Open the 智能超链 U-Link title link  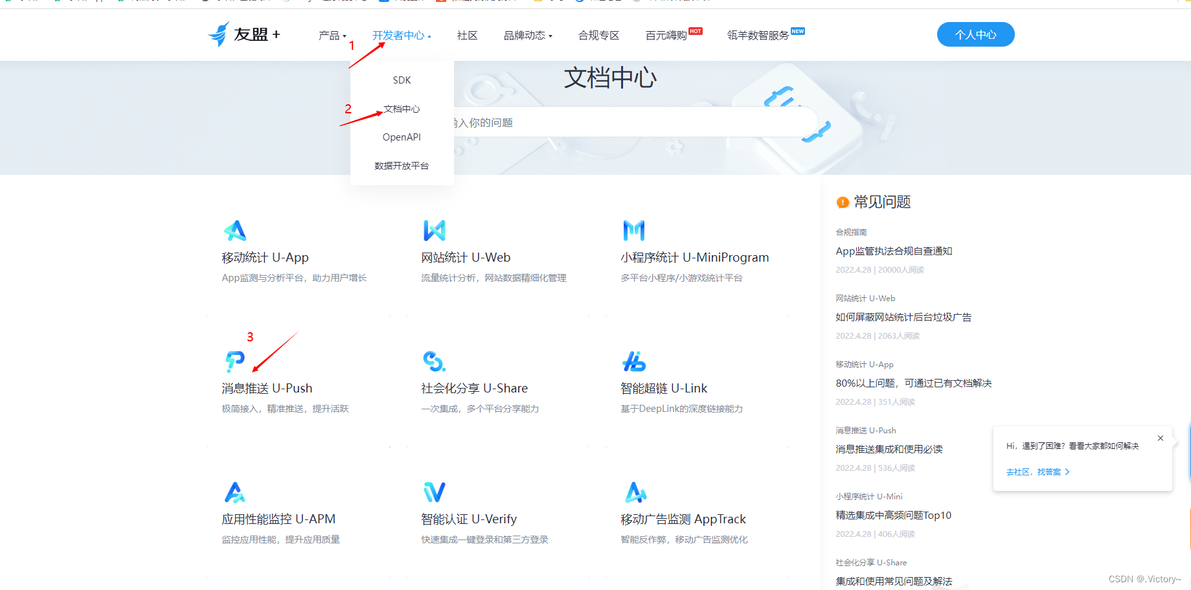pos(664,389)
